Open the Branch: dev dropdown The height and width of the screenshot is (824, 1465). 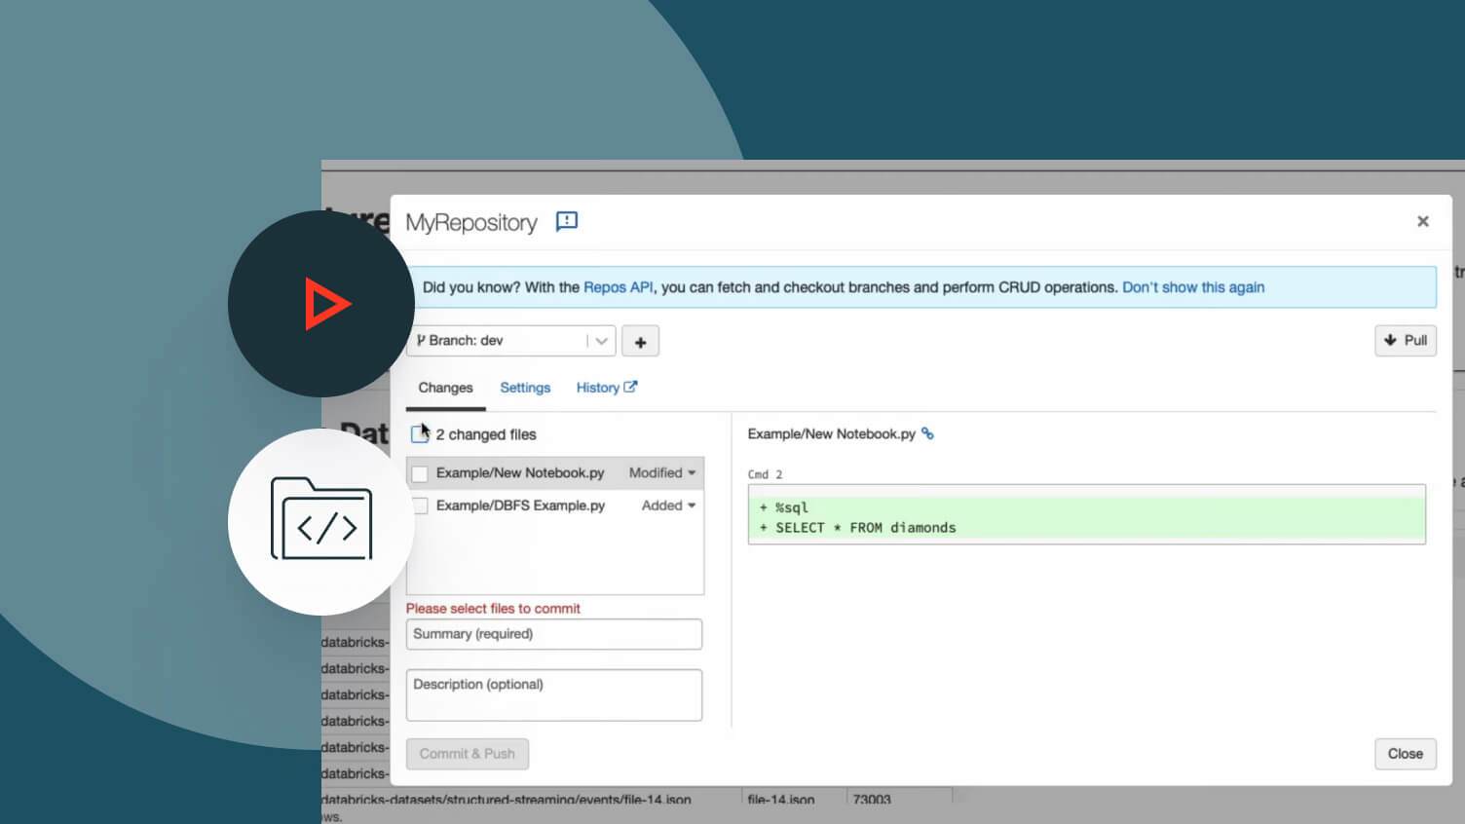pos(510,341)
